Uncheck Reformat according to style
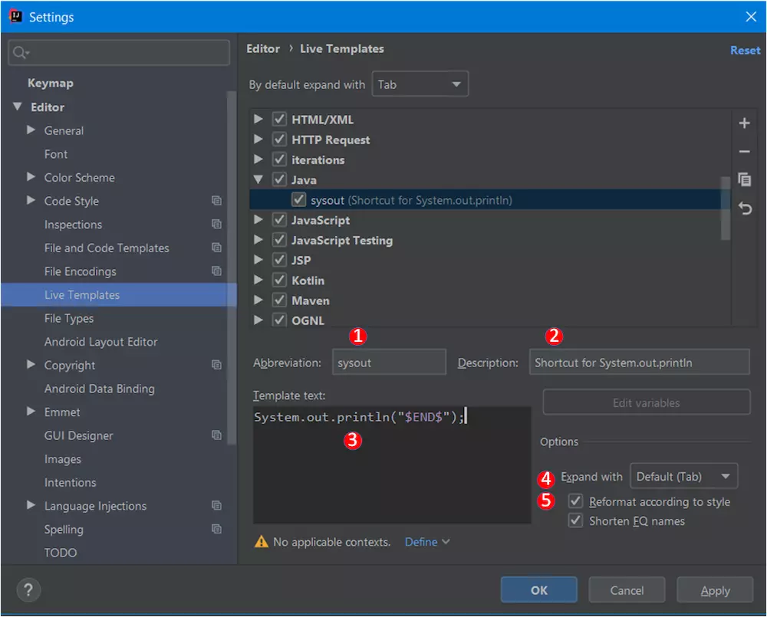 (x=575, y=501)
